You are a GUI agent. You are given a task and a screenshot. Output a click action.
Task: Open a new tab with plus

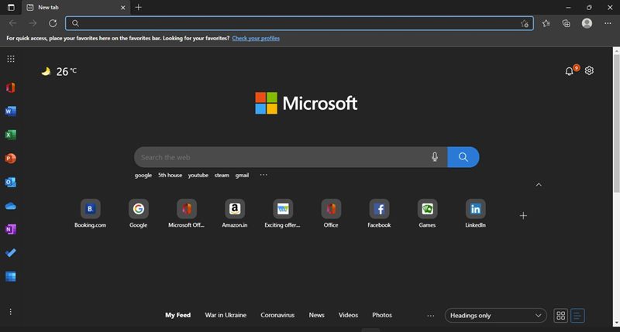[139, 7]
